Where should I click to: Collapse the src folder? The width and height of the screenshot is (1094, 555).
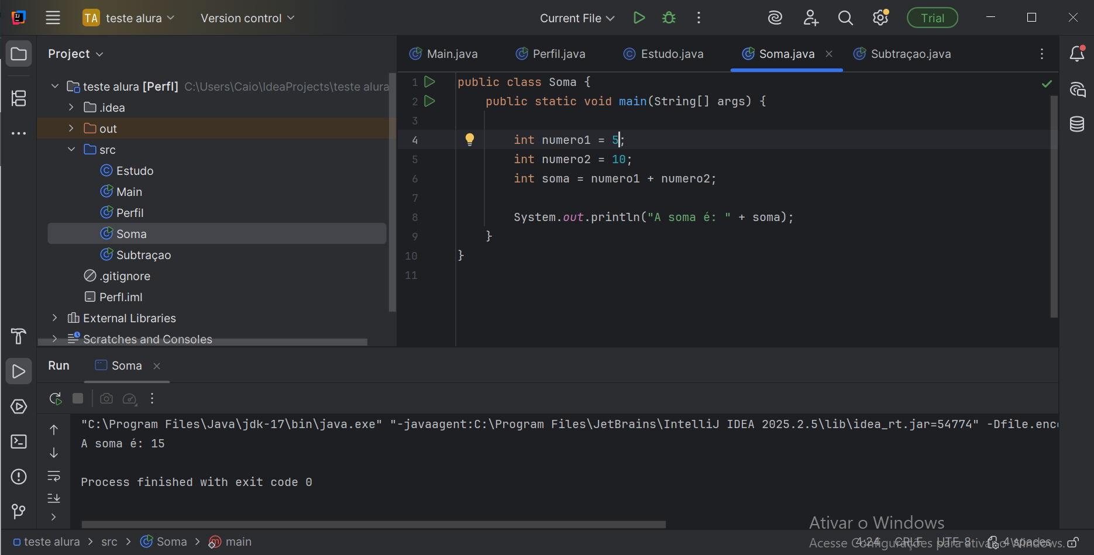click(71, 150)
